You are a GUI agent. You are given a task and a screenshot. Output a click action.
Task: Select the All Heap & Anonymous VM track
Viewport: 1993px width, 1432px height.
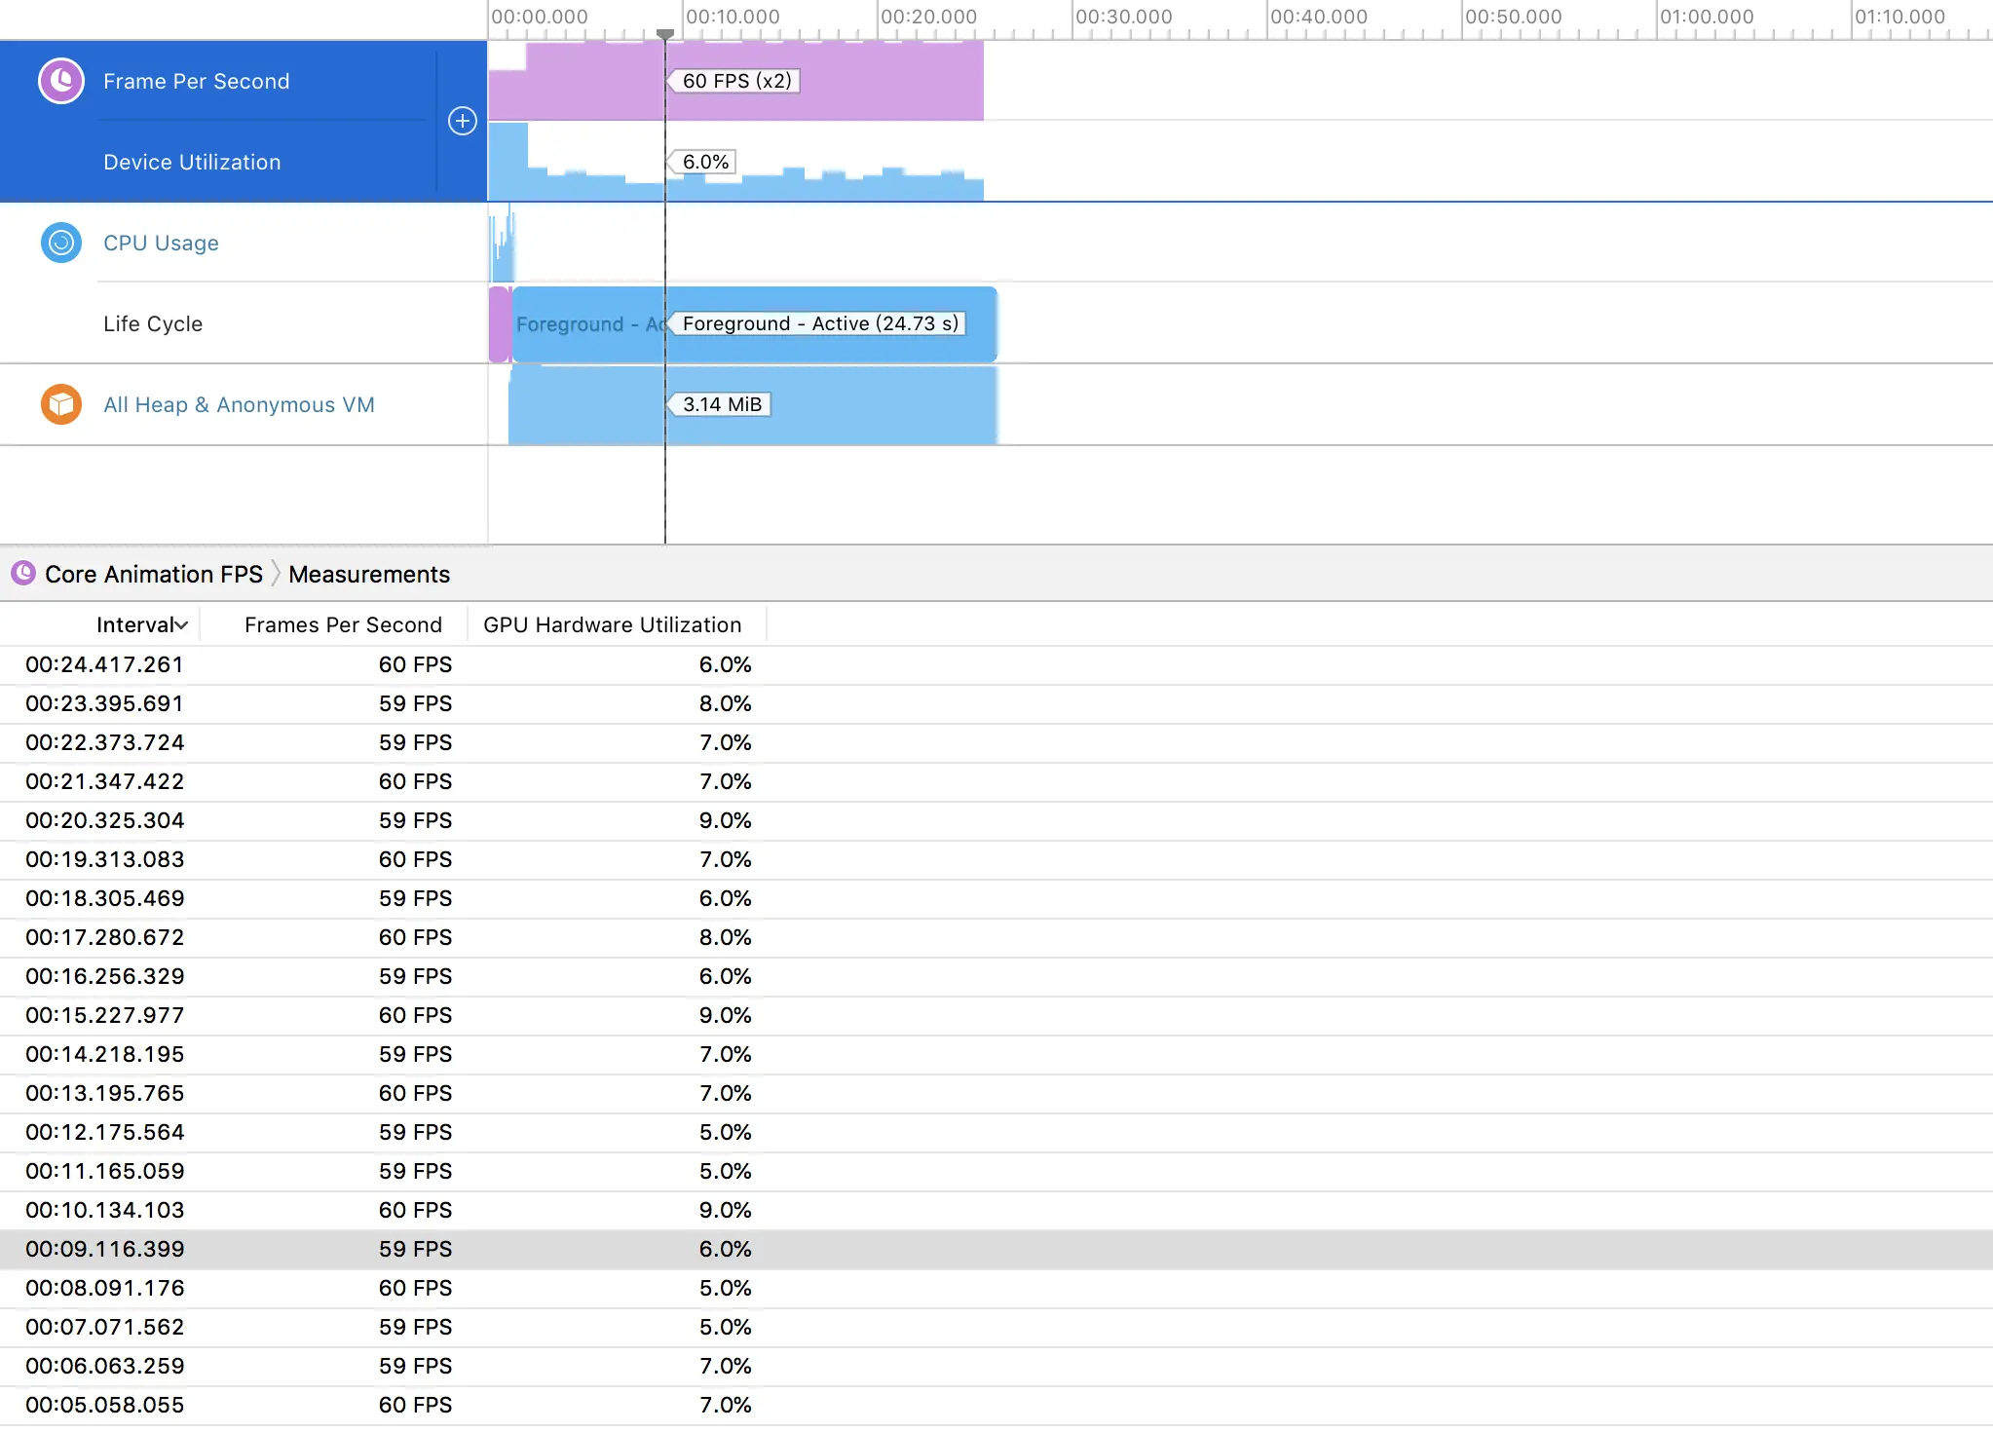(239, 404)
